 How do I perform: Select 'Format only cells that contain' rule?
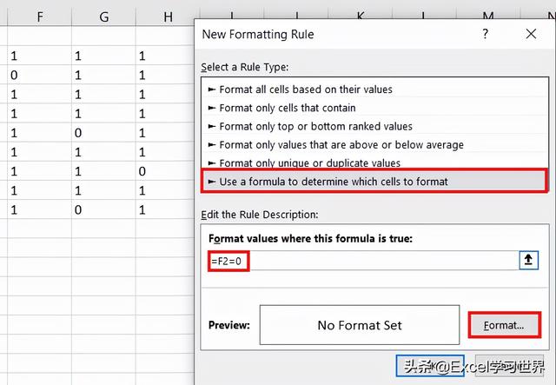click(x=287, y=108)
